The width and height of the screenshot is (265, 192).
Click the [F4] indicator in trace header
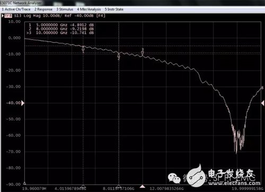pyautogui.click(x=101, y=16)
